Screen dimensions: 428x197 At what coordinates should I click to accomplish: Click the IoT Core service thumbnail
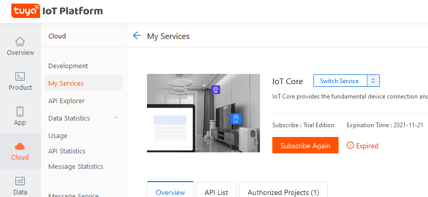pyautogui.click(x=203, y=113)
